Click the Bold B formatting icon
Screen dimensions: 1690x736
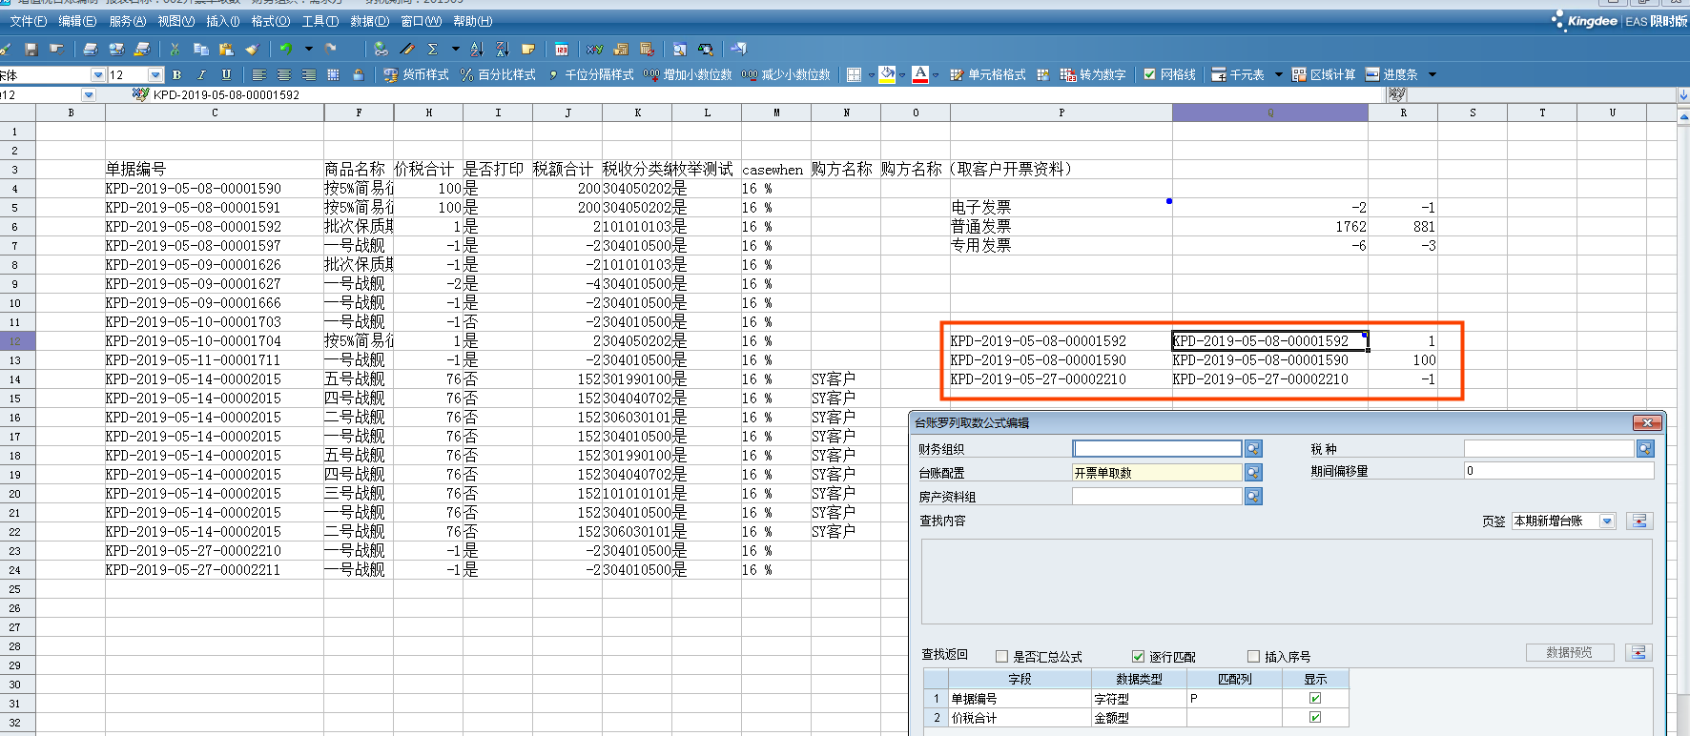[x=176, y=74]
